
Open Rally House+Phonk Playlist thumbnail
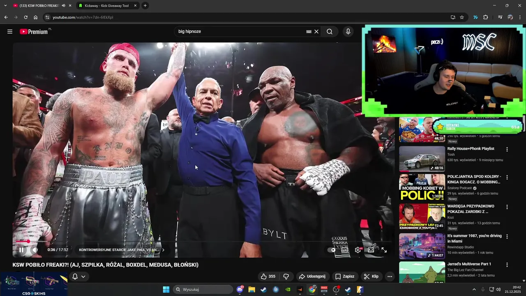(x=422, y=159)
